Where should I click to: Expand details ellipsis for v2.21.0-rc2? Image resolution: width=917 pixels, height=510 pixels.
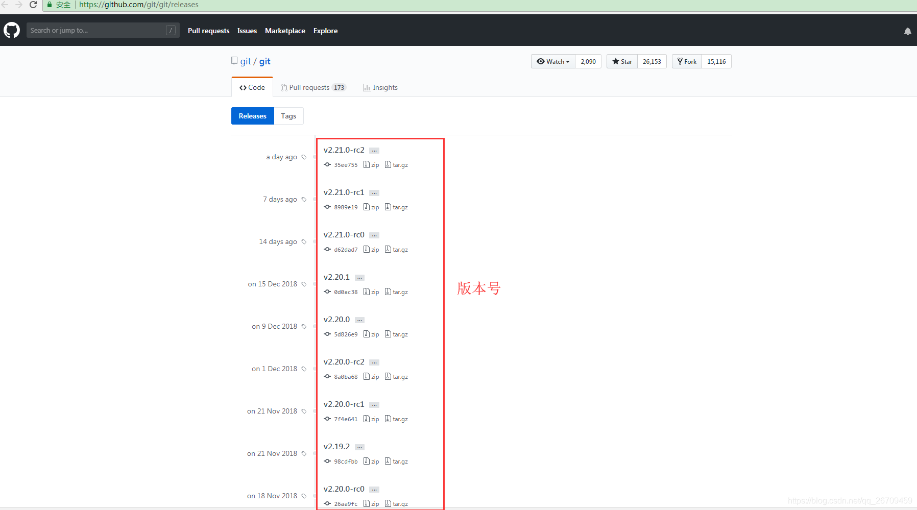(x=374, y=151)
